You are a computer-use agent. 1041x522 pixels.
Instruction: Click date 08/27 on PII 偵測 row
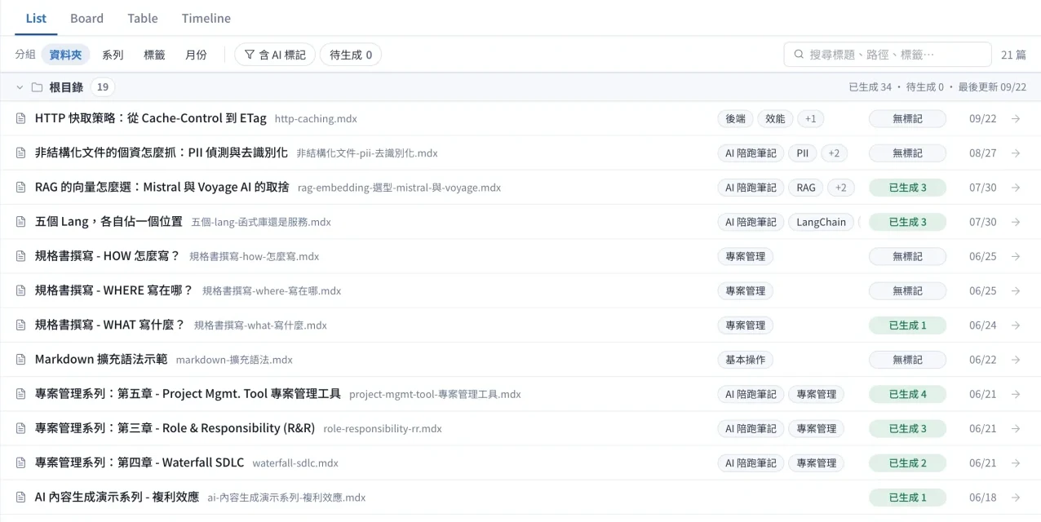coord(983,153)
